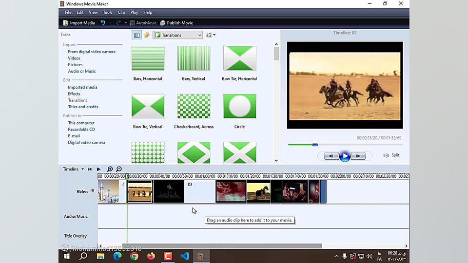468x263 pixels.
Task: Rewind the timeline to start
Action: (90, 169)
